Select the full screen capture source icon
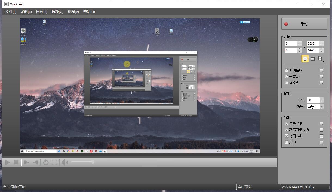Screen dimensions: 332x192 click(305, 59)
